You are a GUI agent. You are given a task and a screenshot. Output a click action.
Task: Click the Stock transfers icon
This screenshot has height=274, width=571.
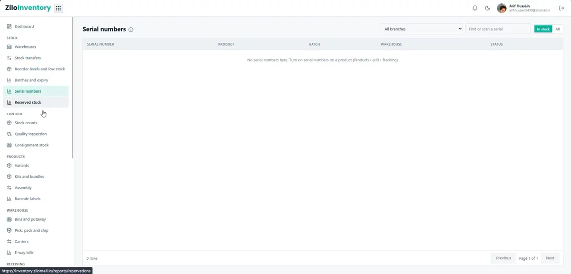10,58
